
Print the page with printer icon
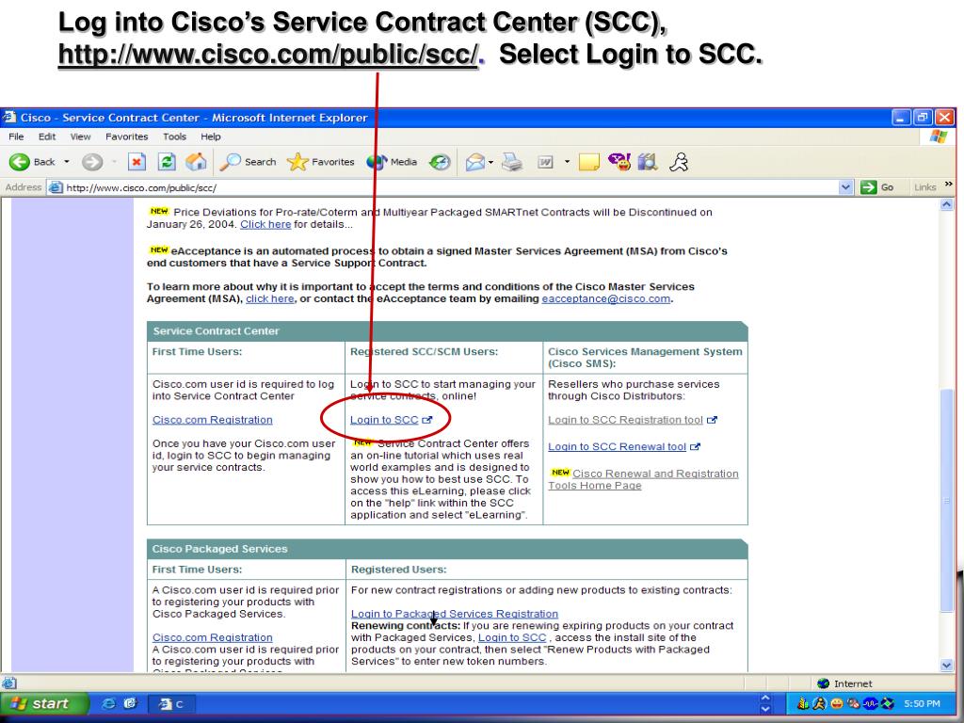pyautogui.click(x=511, y=162)
